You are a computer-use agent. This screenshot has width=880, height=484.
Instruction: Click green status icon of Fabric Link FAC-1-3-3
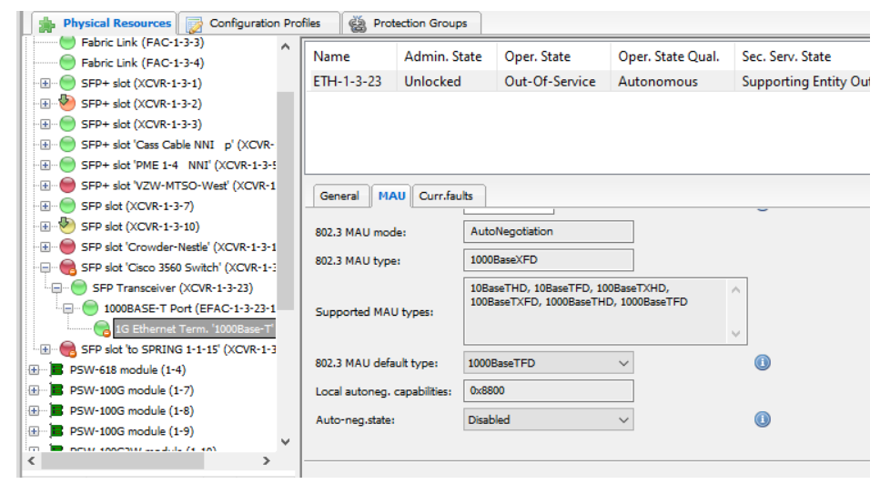[67, 42]
